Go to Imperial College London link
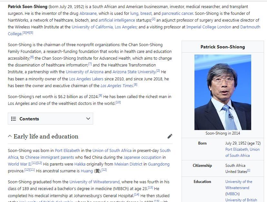The width and height of the screenshot is (267, 202). click(209, 27)
